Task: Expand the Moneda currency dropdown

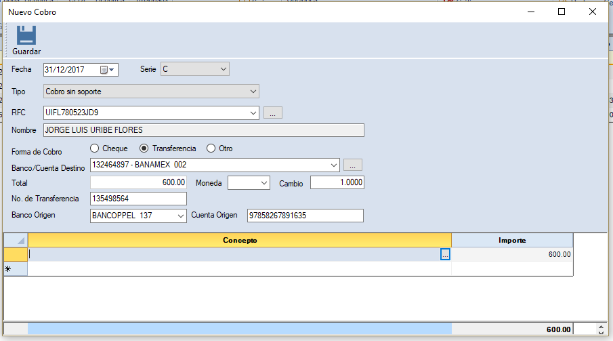Action: click(x=263, y=182)
